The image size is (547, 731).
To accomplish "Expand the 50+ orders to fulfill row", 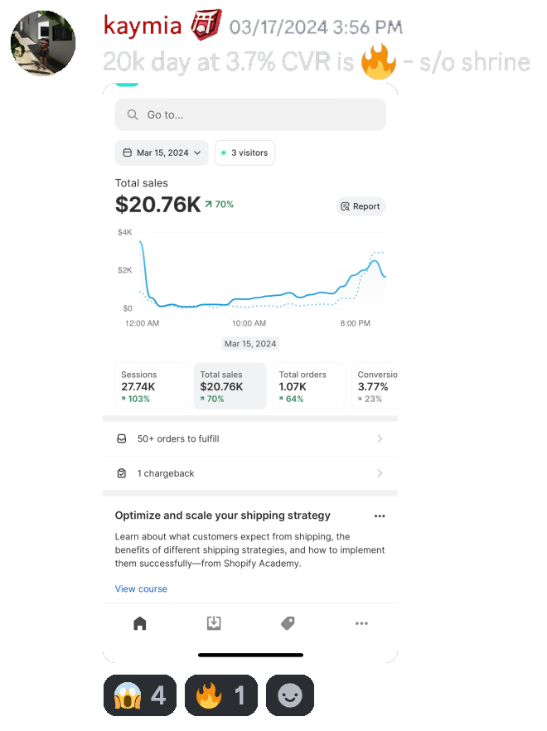I will pyautogui.click(x=249, y=438).
